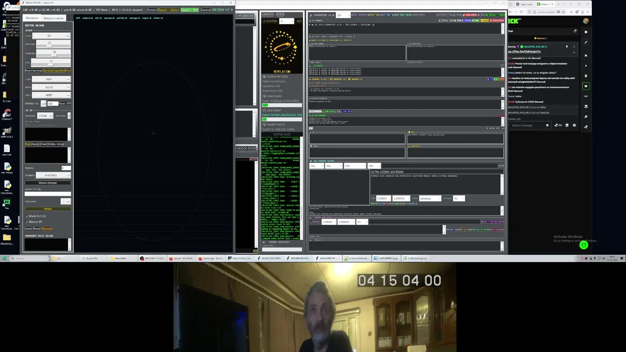Screen dimensions: 626x352
Task: Open the Stempel X-KERNEL dropdown
Action: pyautogui.click(x=53, y=175)
